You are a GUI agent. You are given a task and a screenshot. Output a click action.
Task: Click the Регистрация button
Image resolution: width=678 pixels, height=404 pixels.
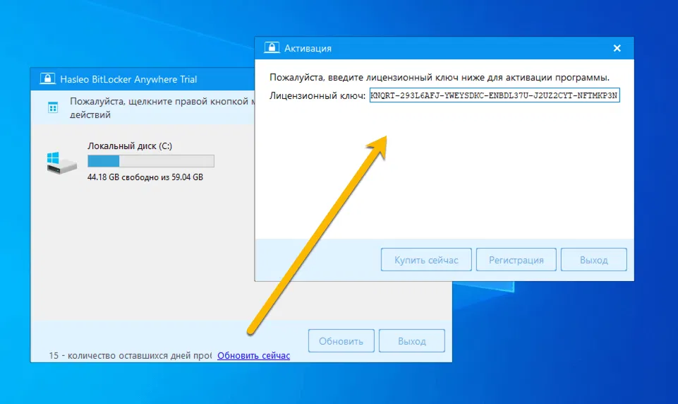tap(516, 260)
